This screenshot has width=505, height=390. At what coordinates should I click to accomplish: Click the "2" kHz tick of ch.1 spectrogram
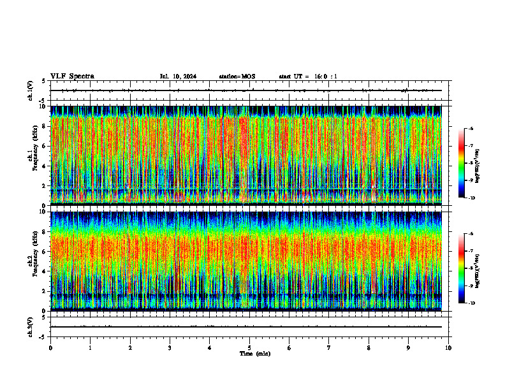[x=45, y=186]
